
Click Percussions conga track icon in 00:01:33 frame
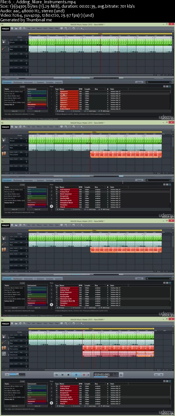(4, 250)
